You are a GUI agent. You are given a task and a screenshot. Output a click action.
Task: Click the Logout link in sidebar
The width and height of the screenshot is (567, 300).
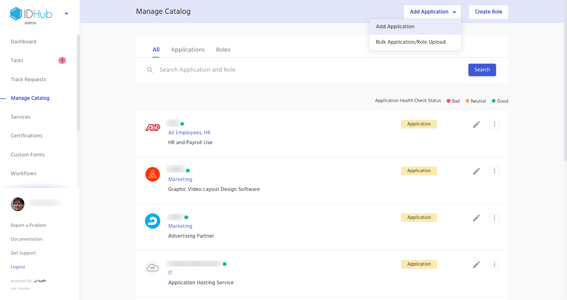point(18,267)
